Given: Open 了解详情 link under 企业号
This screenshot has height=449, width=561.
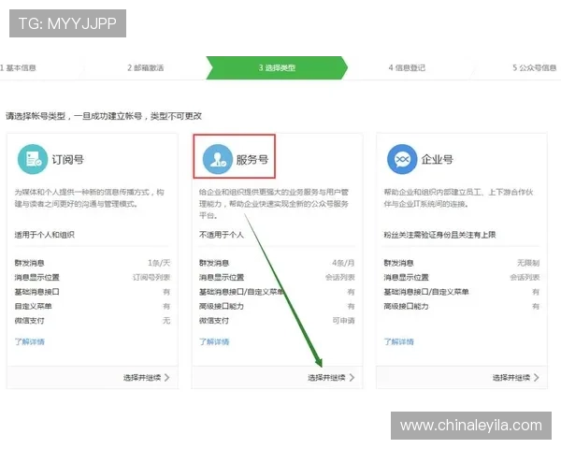Looking at the screenshot, I should click(x=399, y=341).
